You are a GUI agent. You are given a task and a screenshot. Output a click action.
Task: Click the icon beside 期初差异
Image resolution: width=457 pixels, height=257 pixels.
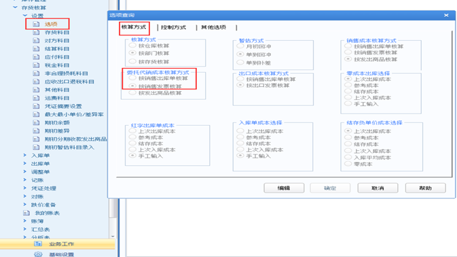[36, 131]
